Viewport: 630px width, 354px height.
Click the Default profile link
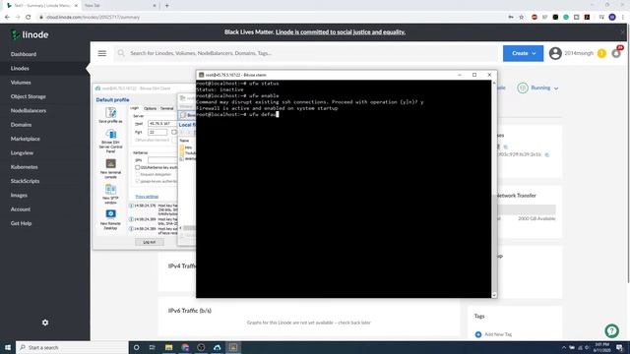click(x=112, y=99)
